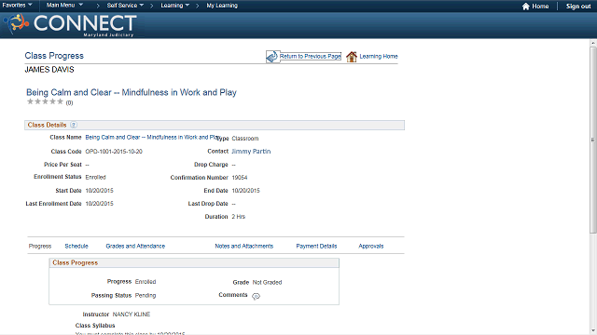Image resolution: width=597 pixels, height=335 pixels.
Task: Click the scrollbar down arrow
Action: point(593,331)
